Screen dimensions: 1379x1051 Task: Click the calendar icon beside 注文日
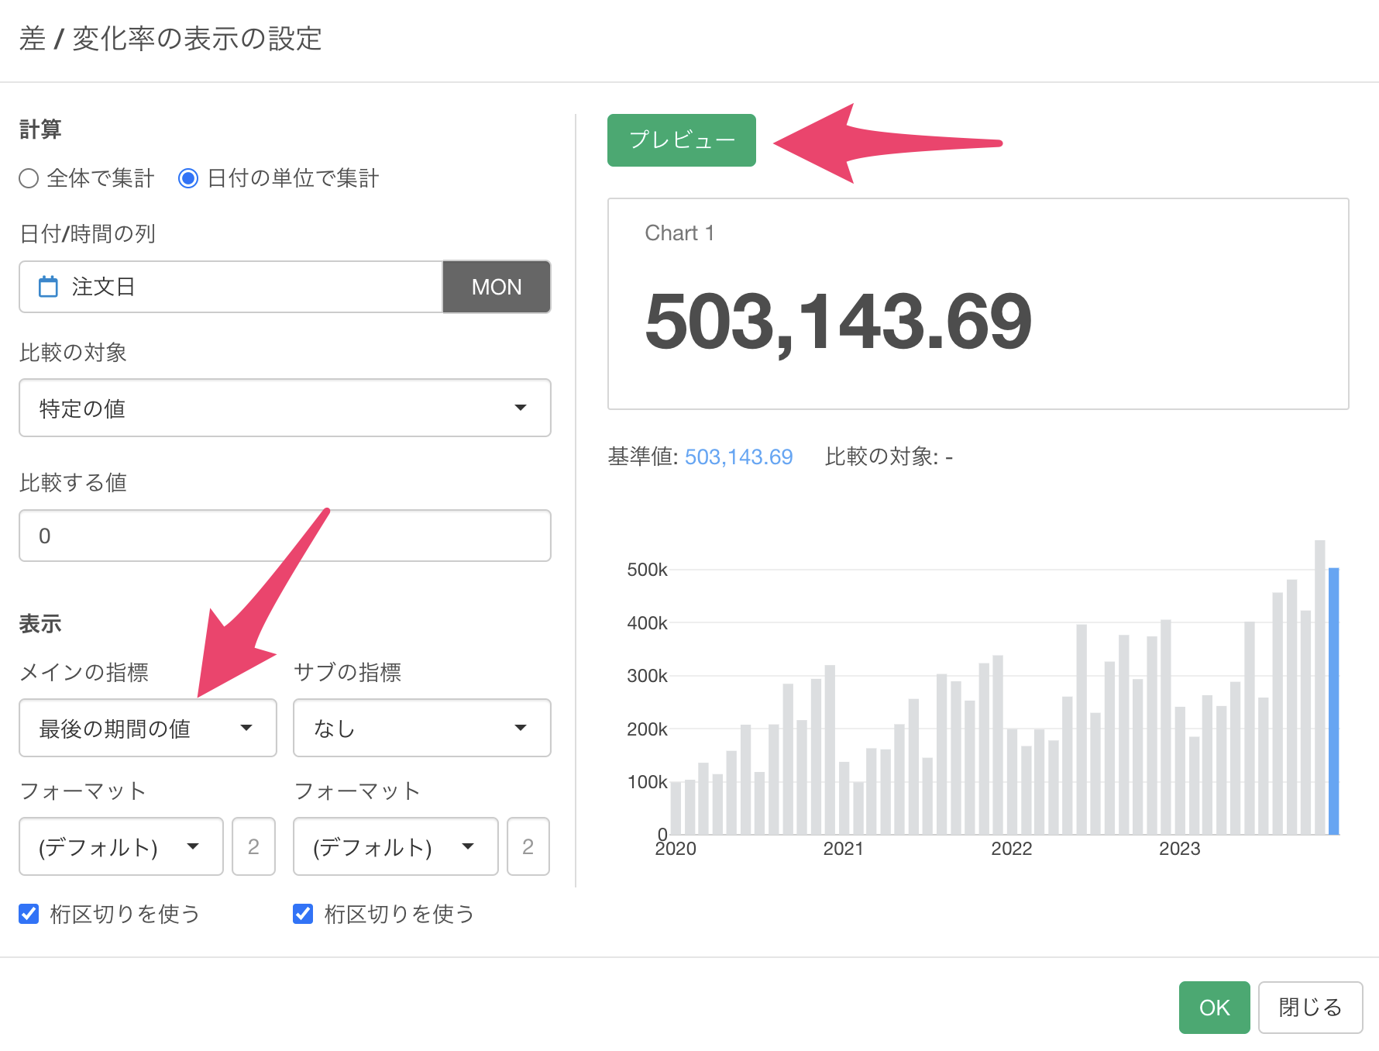tap(48, 287)
